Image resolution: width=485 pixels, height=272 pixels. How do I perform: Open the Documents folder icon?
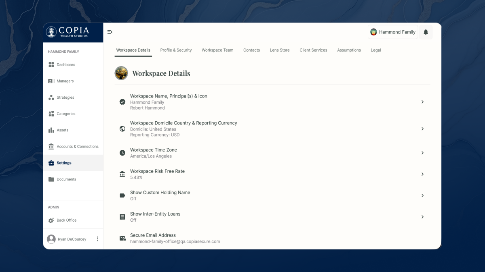pyautogui.click(x=51, y=179)
